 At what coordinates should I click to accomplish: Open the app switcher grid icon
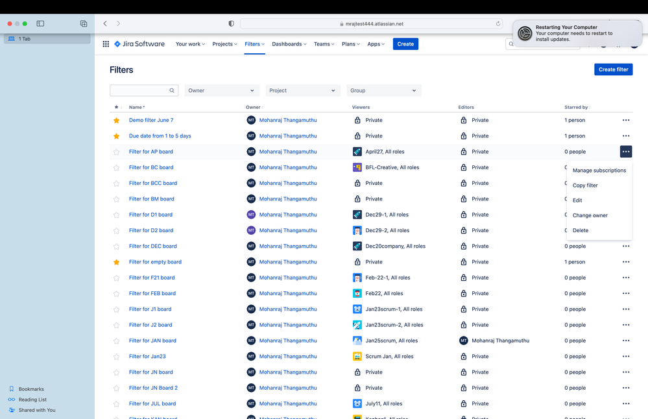click(x=106, y=44)
